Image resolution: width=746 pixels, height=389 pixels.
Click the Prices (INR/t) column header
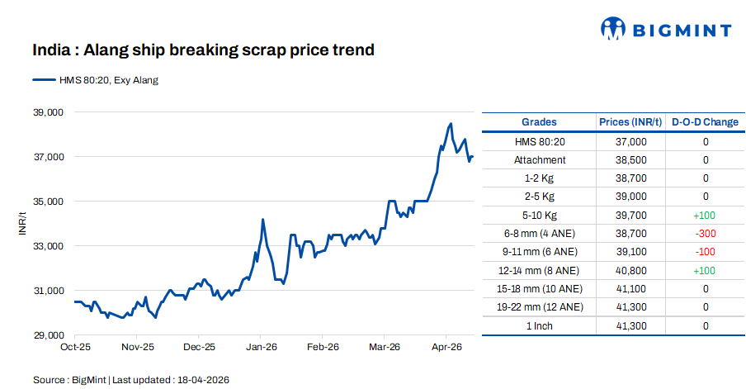(x=631, y=122)
